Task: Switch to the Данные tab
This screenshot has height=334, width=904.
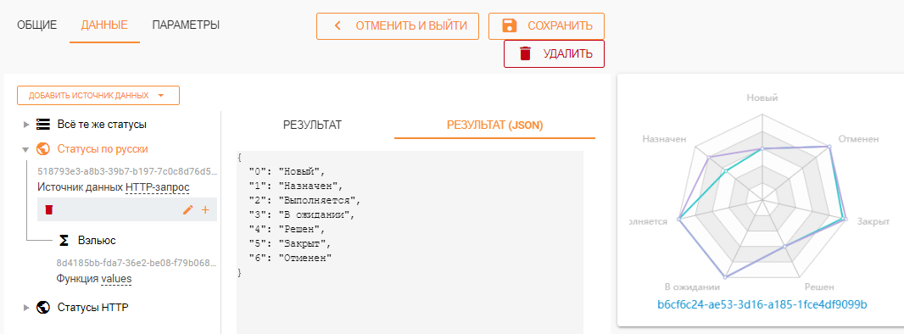Action: [x=104, y=25]
